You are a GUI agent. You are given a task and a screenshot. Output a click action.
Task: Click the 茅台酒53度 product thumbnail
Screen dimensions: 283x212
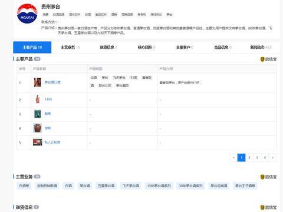coord(38,82)
